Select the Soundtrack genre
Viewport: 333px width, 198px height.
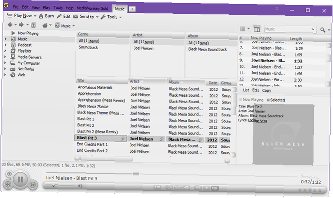click(88, 47)
